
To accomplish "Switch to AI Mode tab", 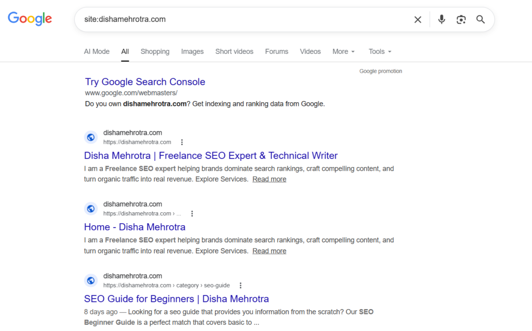I will click(x=97, y=51).
